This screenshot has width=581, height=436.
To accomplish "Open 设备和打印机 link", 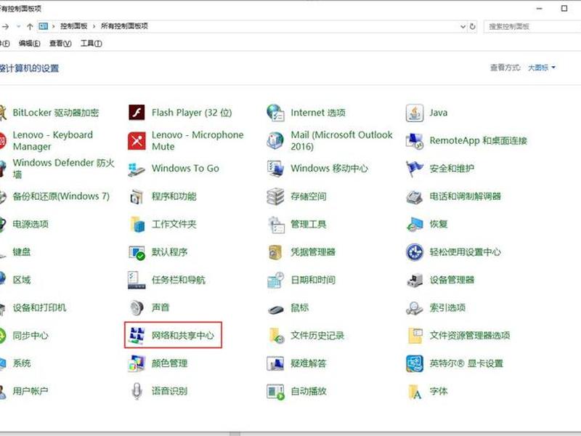I will [x=39, y=307].
